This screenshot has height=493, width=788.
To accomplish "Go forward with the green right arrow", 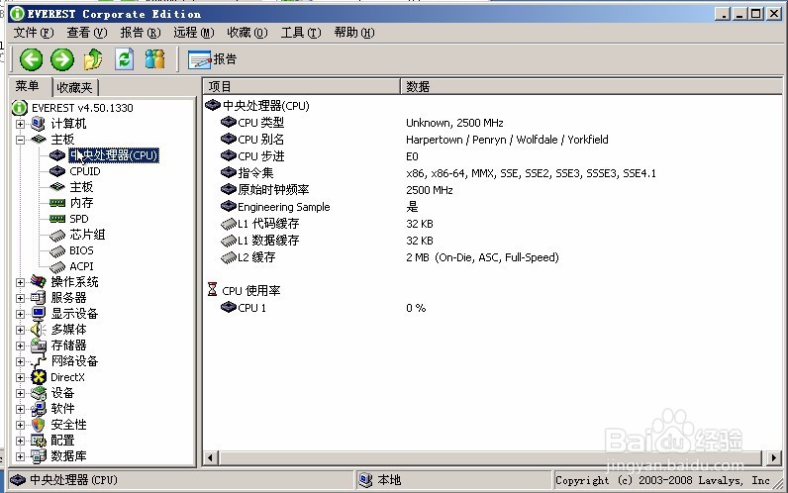I will tap(62, 59).
